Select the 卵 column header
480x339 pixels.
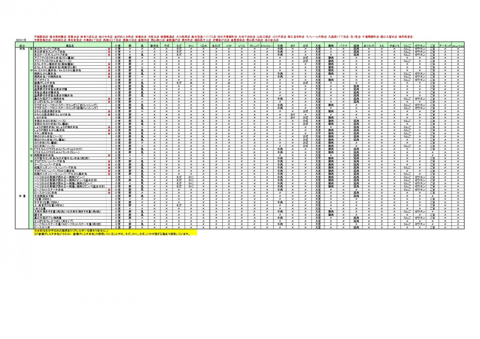coord(130,46)
